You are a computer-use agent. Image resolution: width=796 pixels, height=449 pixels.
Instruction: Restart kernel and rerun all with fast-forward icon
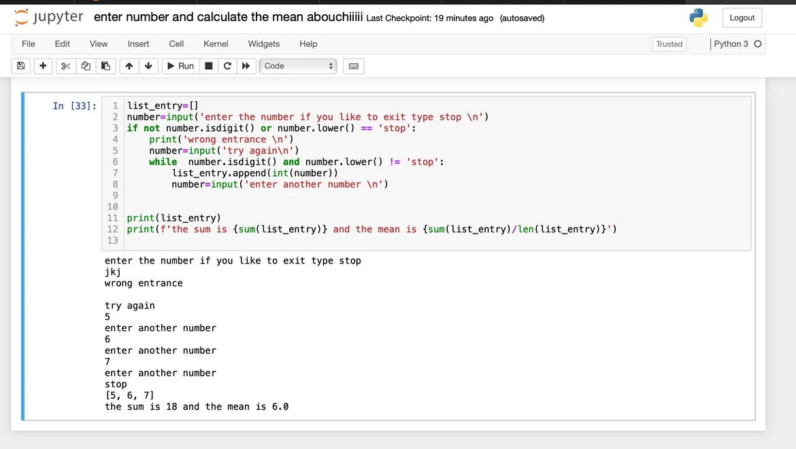coord(246,66)
